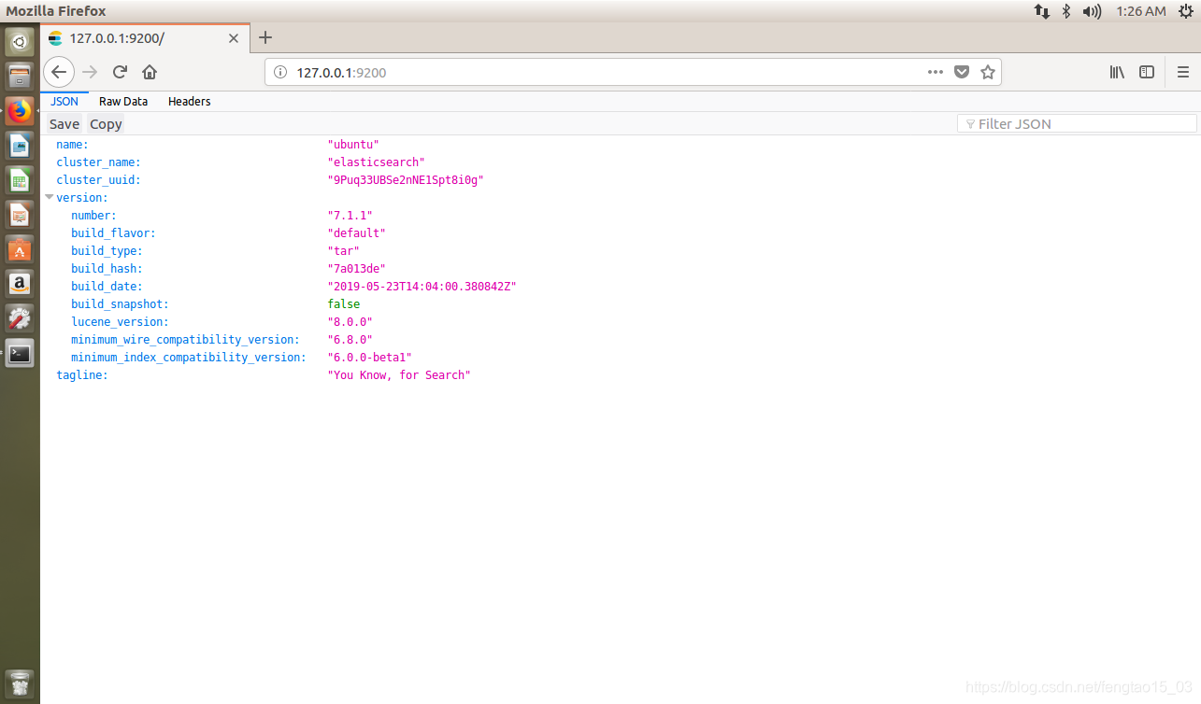Switch to the JSON viewer tab
The width and height of the screenshot is (1201, 704).
(x=64, y=101)
